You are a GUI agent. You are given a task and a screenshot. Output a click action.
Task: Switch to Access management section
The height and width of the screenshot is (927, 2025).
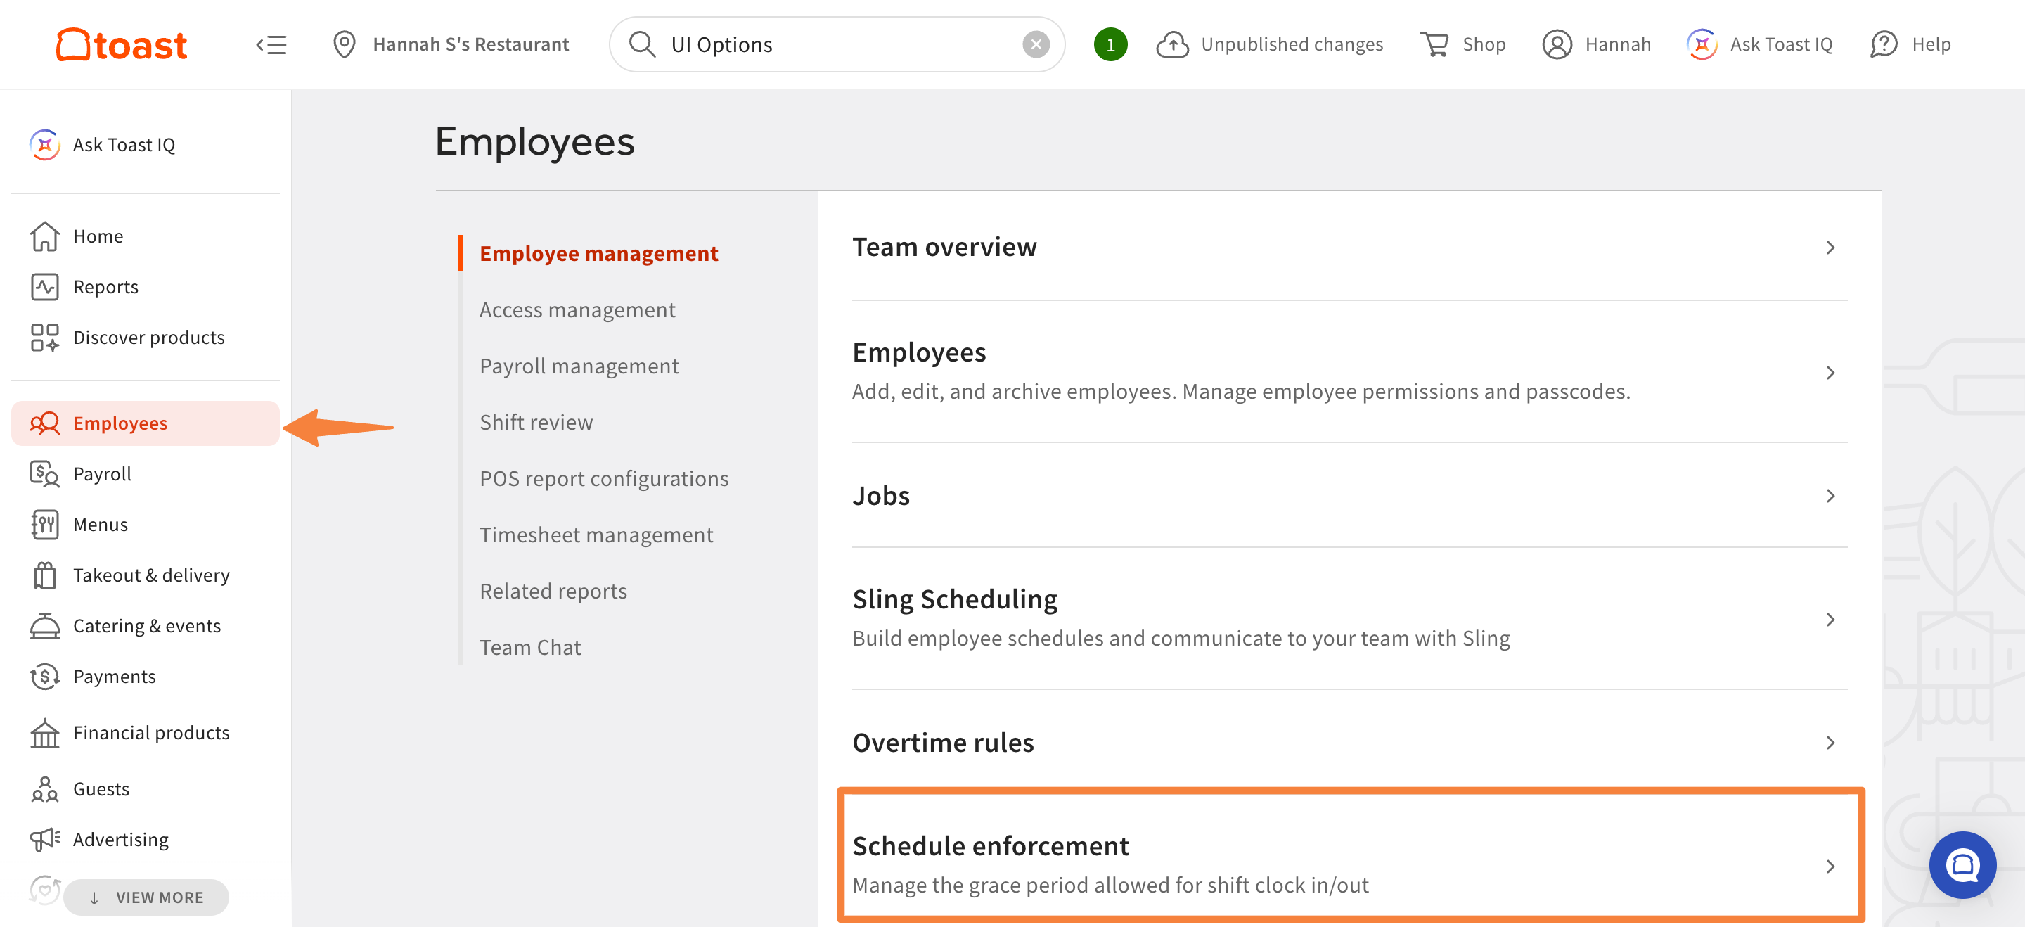577,309
